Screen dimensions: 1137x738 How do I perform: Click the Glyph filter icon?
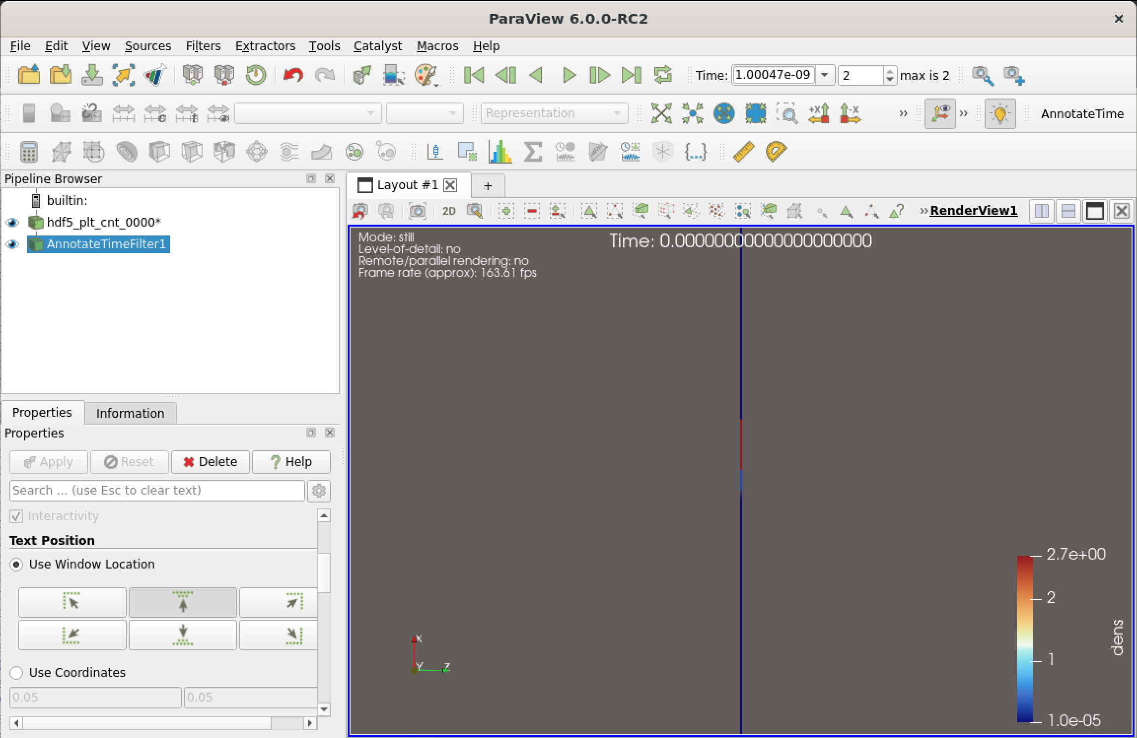tap(257, 152)
